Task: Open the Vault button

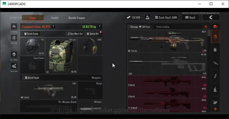Action: pos(190,17)
